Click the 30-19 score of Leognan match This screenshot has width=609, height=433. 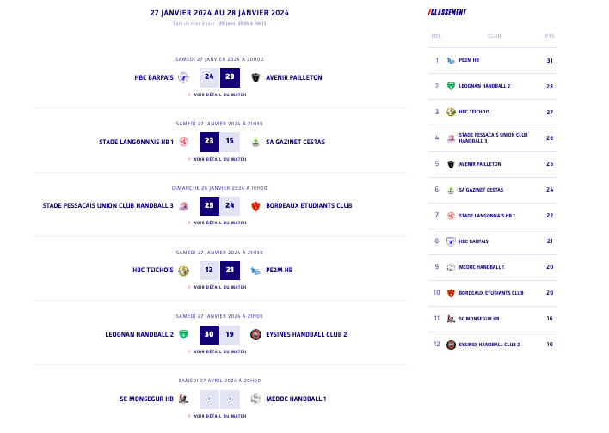coord(219,334)
